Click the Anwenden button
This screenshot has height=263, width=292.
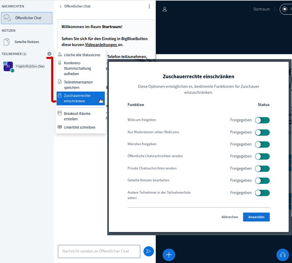coord(256,217)
